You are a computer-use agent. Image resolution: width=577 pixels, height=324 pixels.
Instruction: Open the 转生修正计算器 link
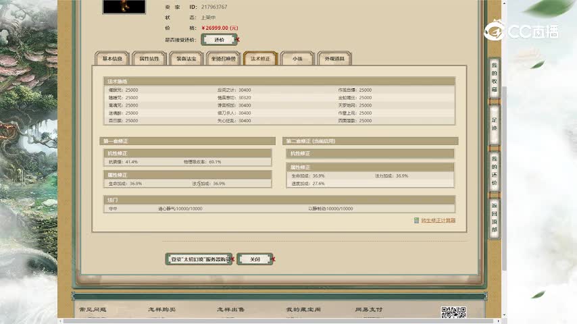point(438,221)
